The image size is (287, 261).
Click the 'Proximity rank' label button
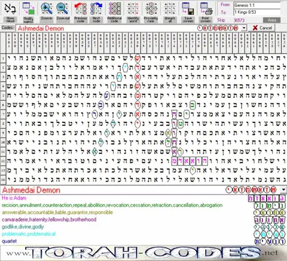pos(151,20)
